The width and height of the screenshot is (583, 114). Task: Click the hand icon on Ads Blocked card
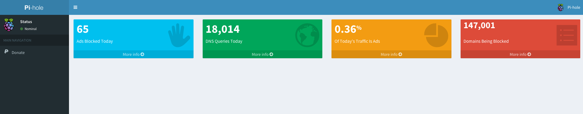(x=179, y=35)
